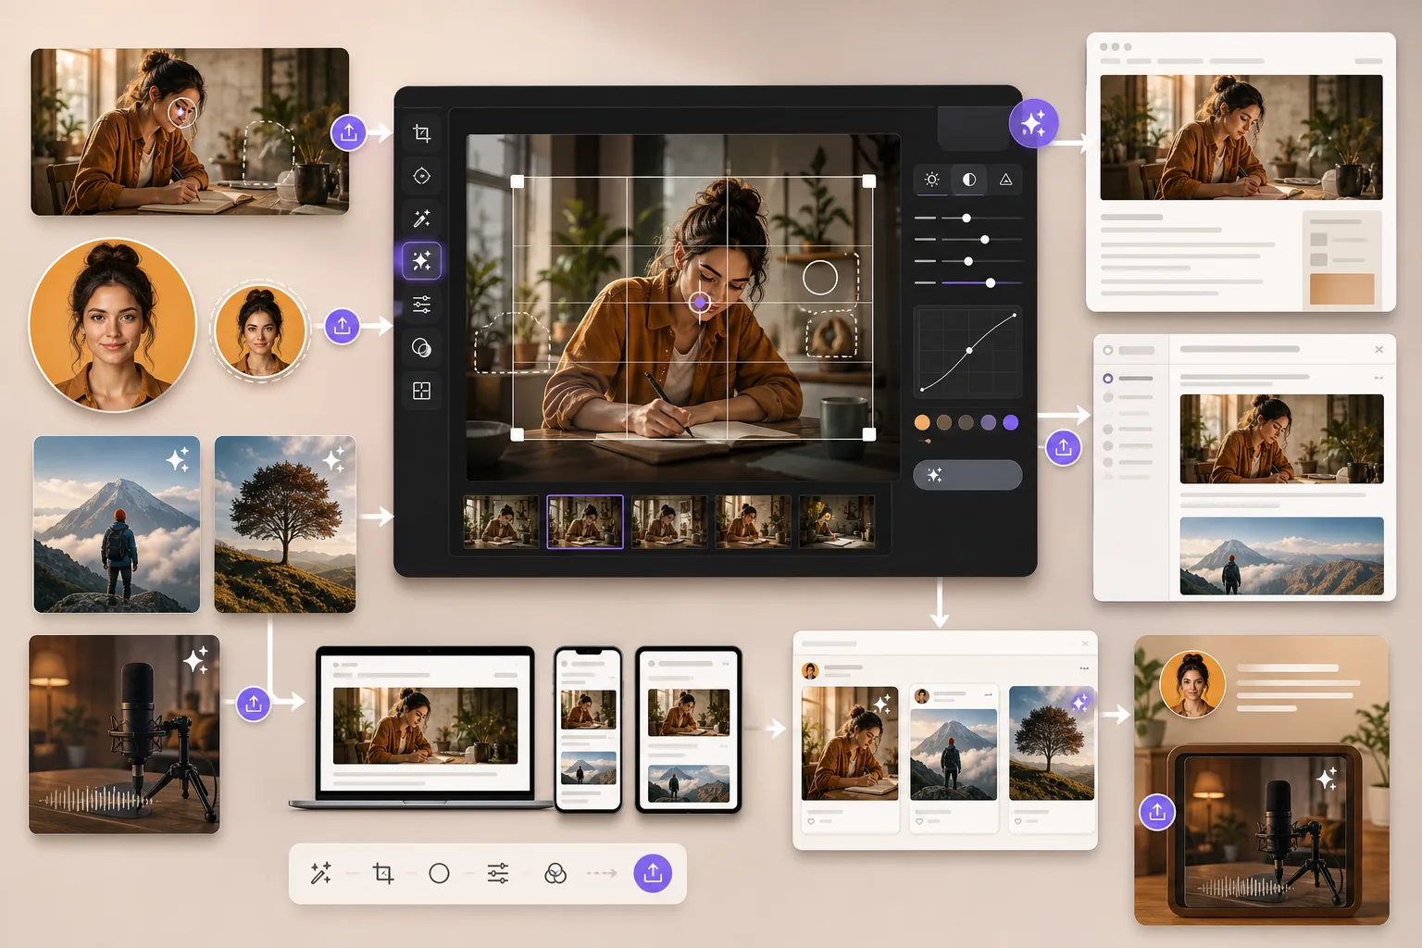Open the mountain hiker source photo

click(117, 524)
